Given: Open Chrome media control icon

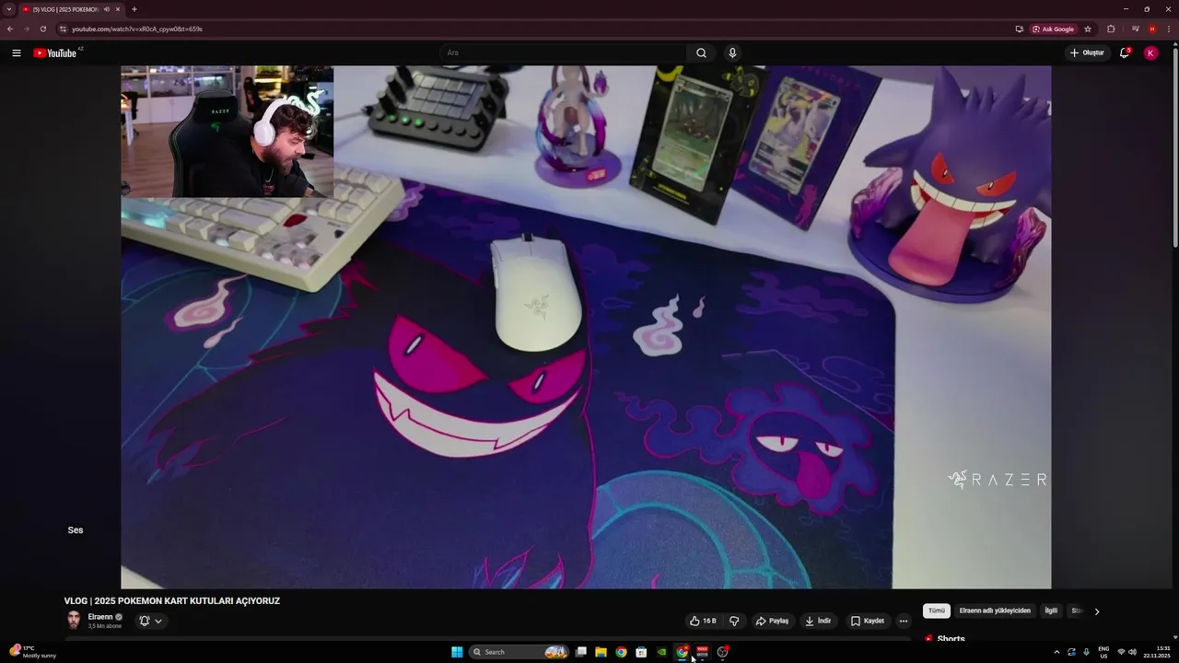Looking at the screenshot, I should click(x=1136, y=29).
